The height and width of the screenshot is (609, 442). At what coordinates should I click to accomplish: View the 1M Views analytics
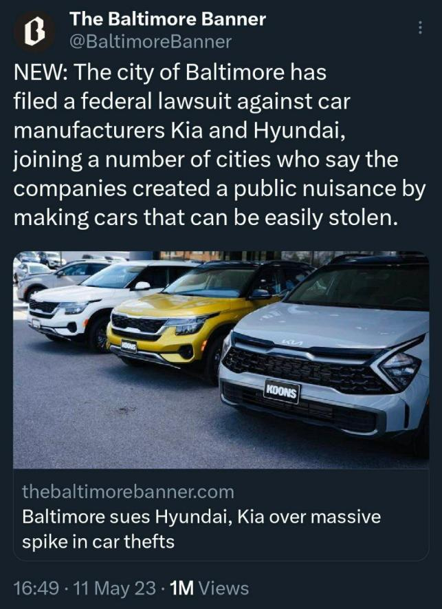tap(210, 588)
